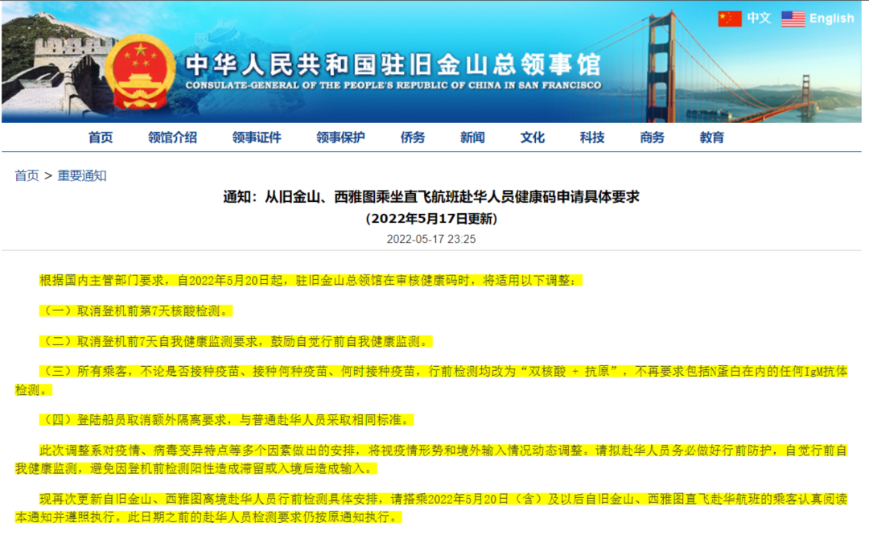The image size is (869, 535).
Task: Click the Chinese national emblem logo
Action: point(141,72)
